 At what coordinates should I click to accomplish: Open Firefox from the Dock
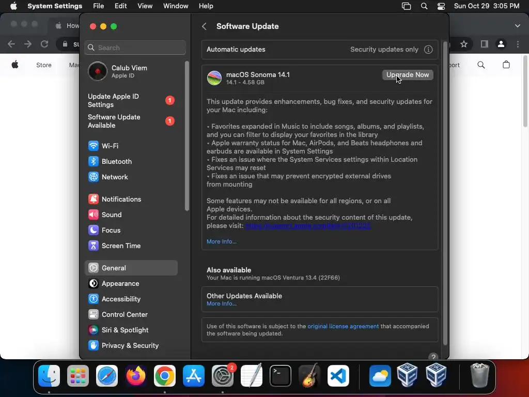136,376
